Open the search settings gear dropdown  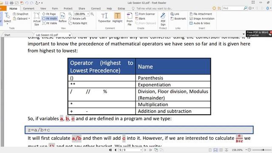[x=251, y=8]
